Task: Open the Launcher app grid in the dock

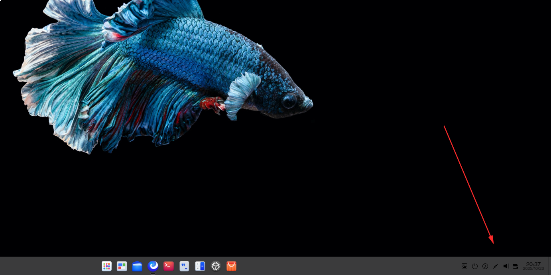Action: [x=106, y=266]
